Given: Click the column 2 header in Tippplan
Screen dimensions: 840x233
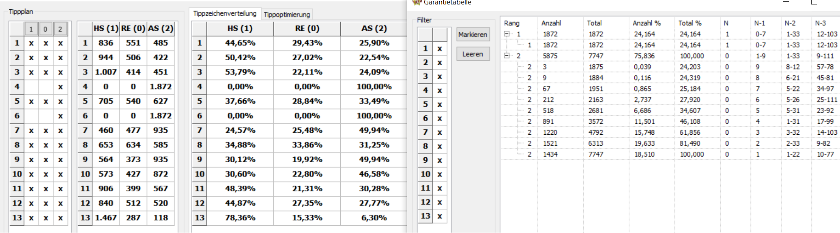Looking at the screenshot, I should pyautogui.click(x=60, y=29).
